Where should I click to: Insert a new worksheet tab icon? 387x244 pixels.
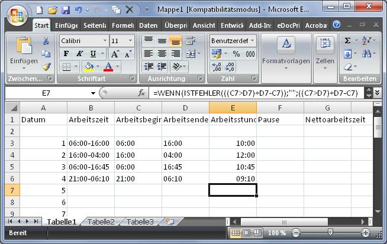169,222
